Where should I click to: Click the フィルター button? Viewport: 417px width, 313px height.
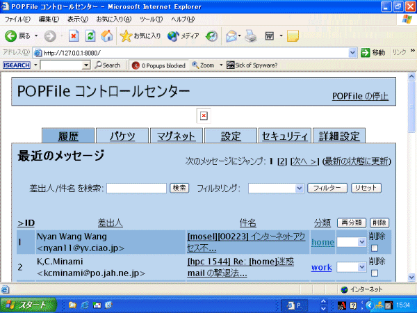tap(326, 188)
